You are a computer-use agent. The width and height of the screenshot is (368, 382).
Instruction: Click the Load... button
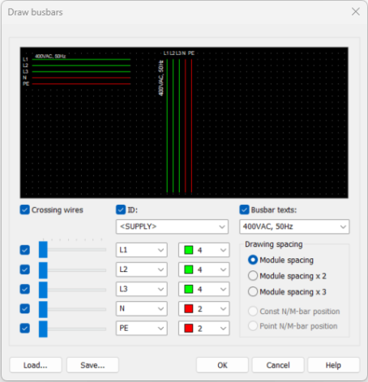[x=36, y=365]
